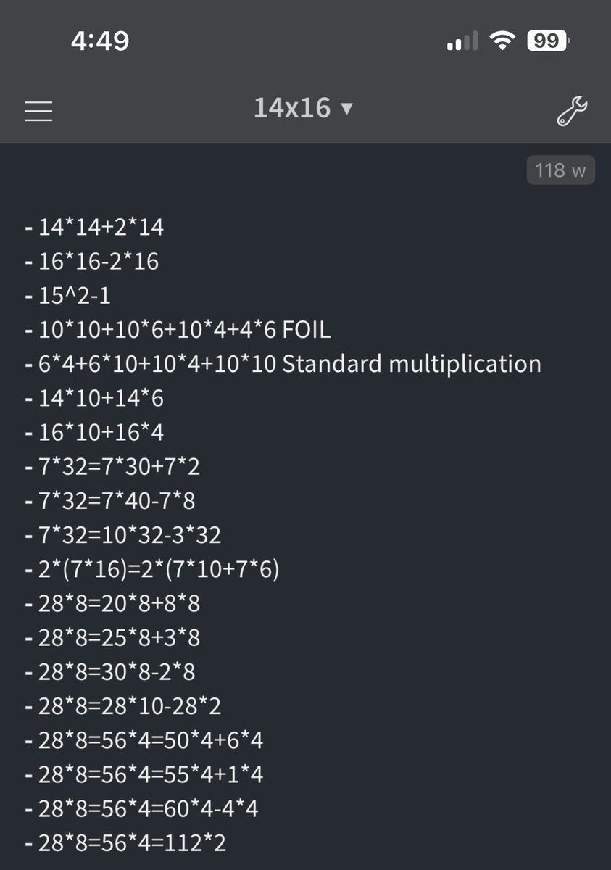Image resolution: width=611 pixels, height=870 pixels.
Task: Tap the Standard multiplication text
Action: pyautogui.click(x=411, y=364)
